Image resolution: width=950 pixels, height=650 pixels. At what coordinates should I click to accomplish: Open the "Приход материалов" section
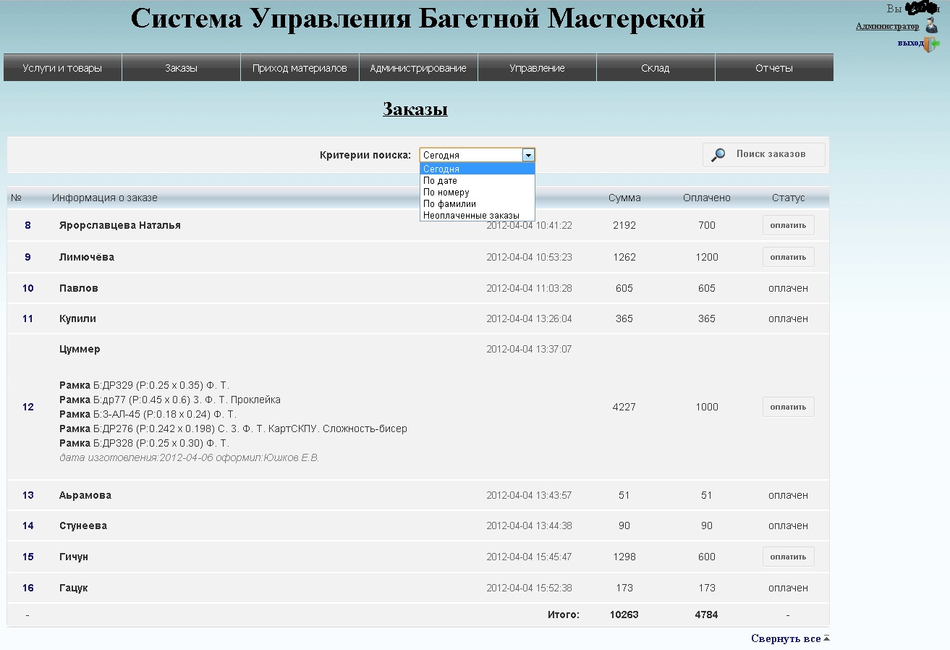pos(299,67)
